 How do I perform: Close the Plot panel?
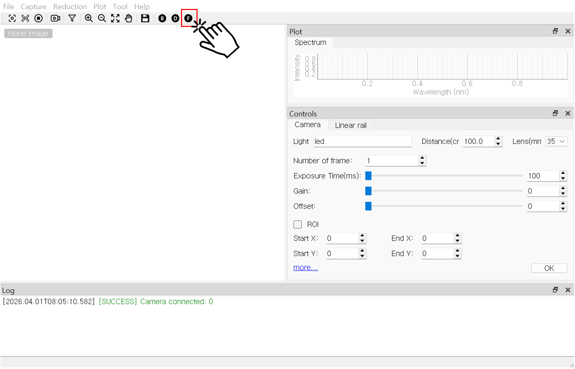coord(568,31)
